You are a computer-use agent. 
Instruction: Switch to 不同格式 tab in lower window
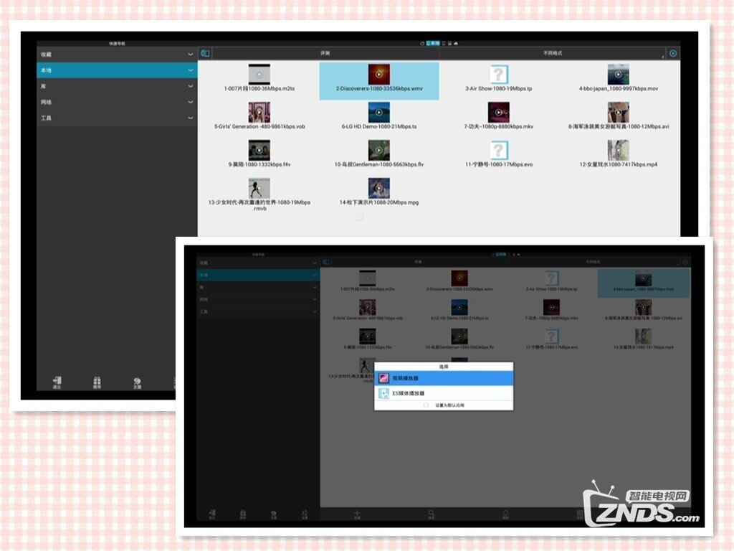coord(593,262)
